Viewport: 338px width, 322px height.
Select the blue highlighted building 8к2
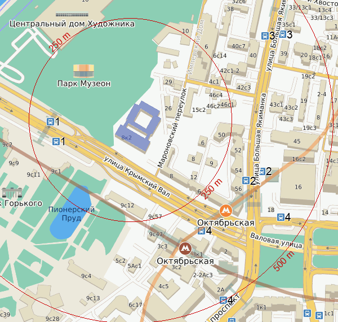[138, 124]
